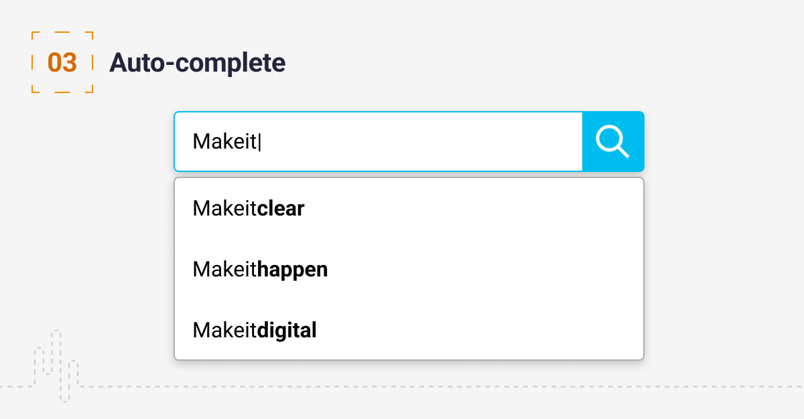Choose the Makeithappen autocomplete suggestion
Viewport: 804px width, 419px height.
[260, 270]
